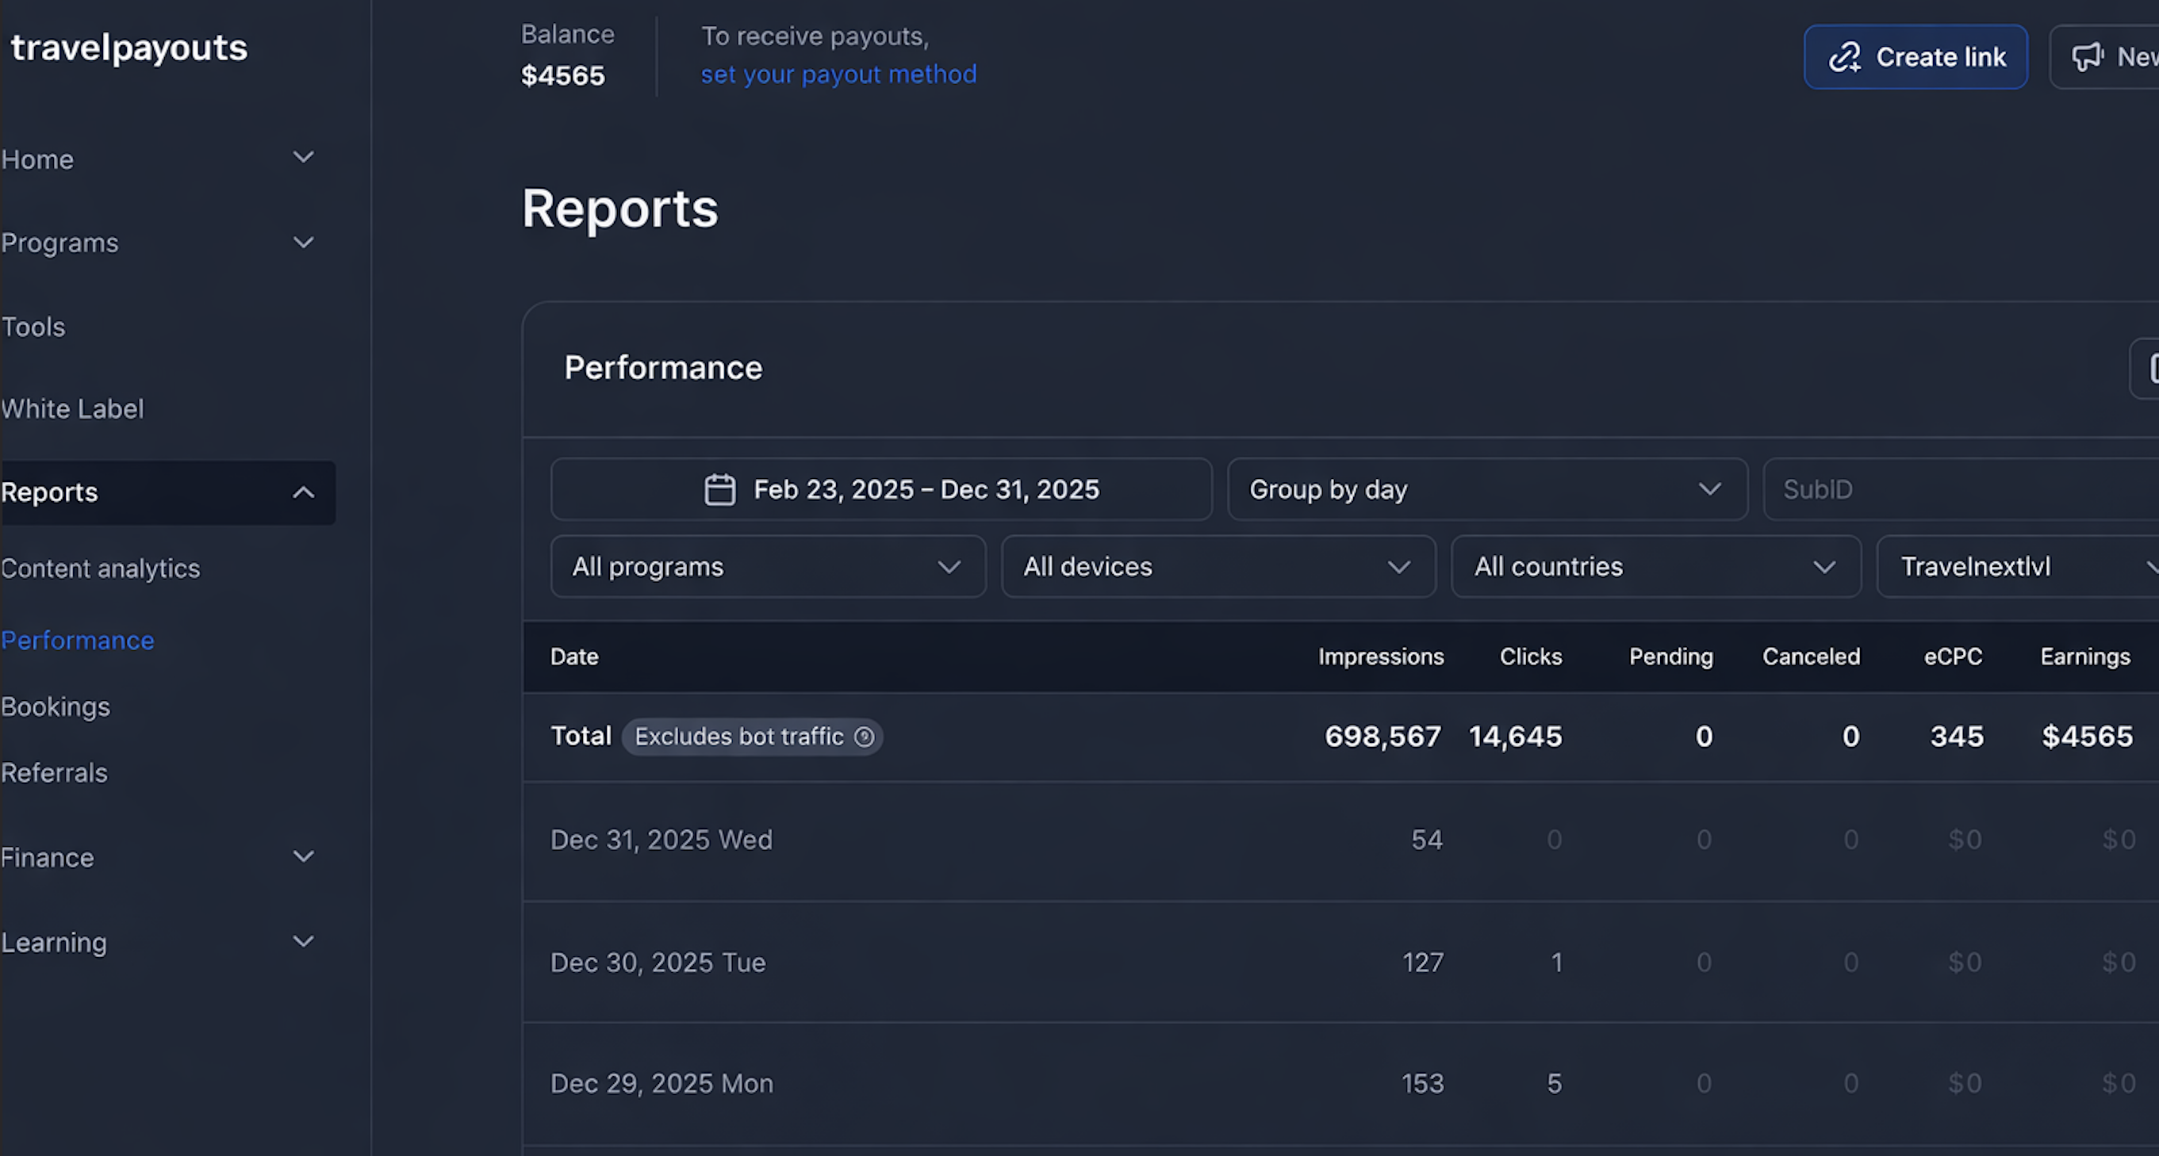
Task: Collapse the Reports sidebar section
Action: pyautogui.click(x=304, y=492)
